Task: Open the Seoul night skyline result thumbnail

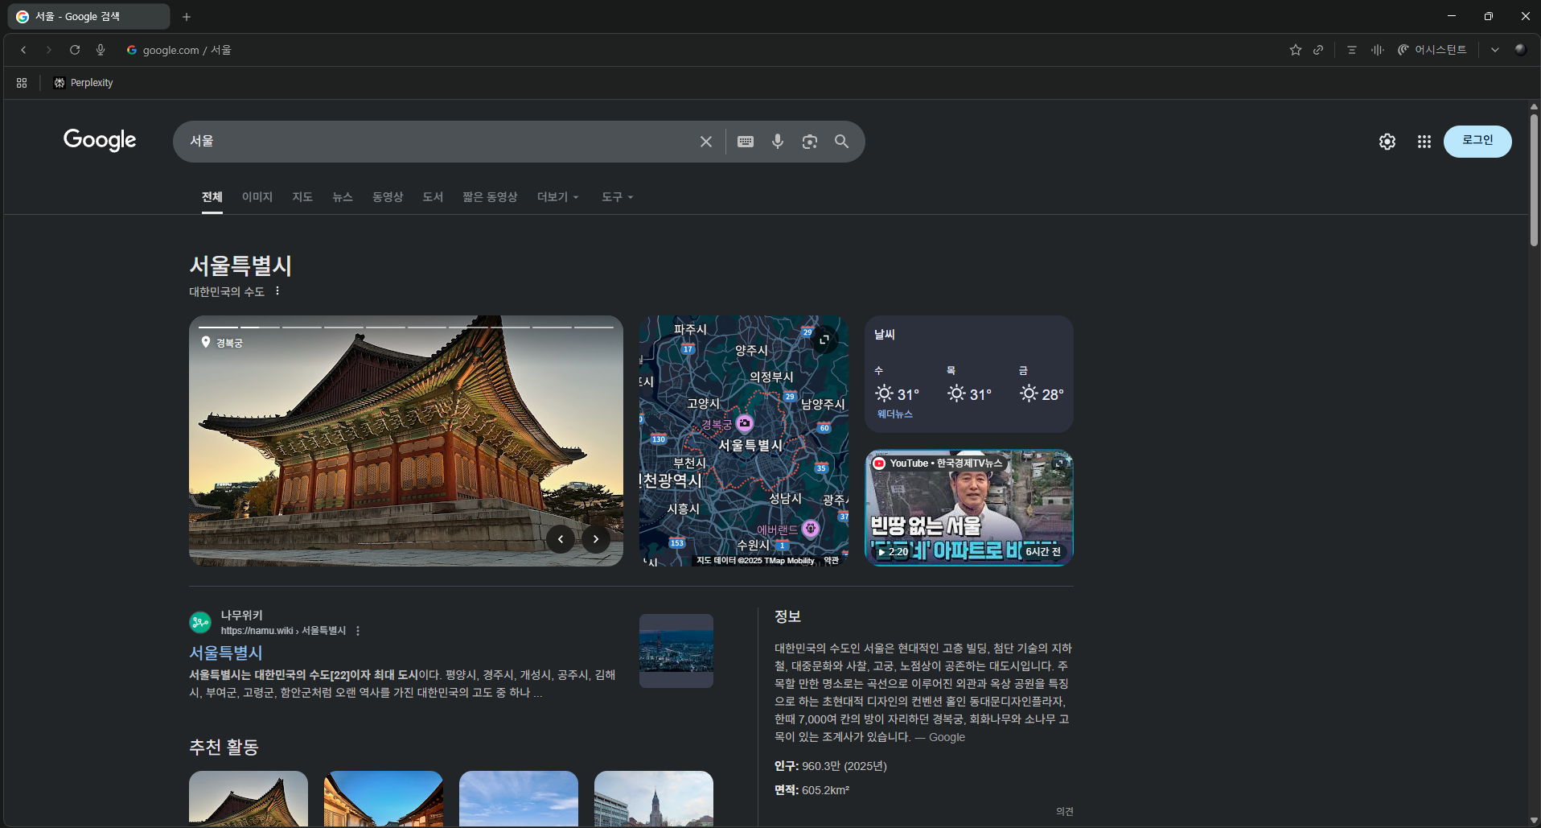Action: click(x=676, y=651)
